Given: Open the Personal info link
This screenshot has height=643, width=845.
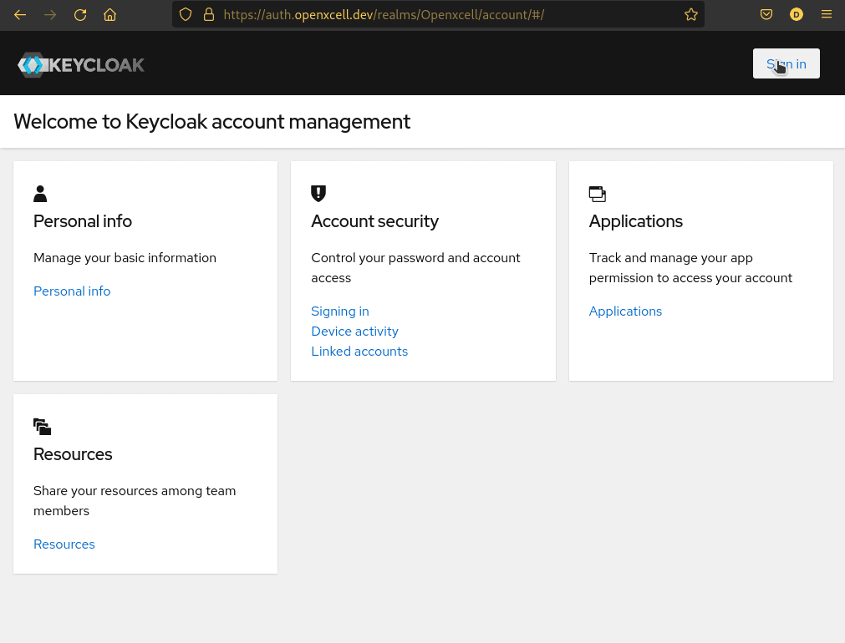Looking at the screenshot, I should (x=72, y=291).
